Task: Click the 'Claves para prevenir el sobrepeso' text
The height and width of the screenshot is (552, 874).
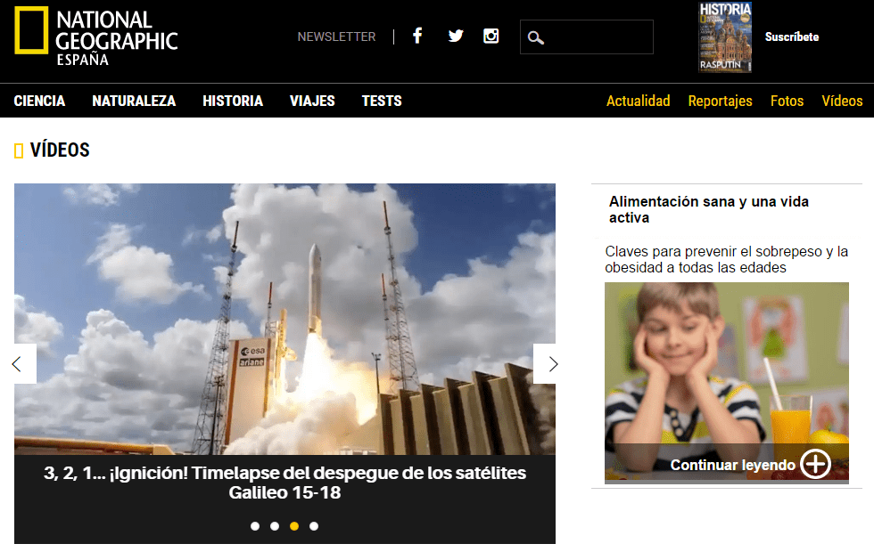Action: 727,259
